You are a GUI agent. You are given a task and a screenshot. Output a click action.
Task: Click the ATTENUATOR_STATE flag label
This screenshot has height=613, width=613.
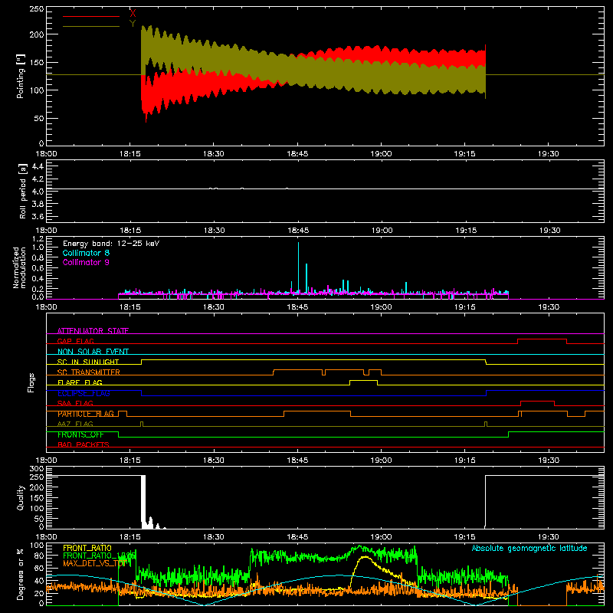click(93, 331)
